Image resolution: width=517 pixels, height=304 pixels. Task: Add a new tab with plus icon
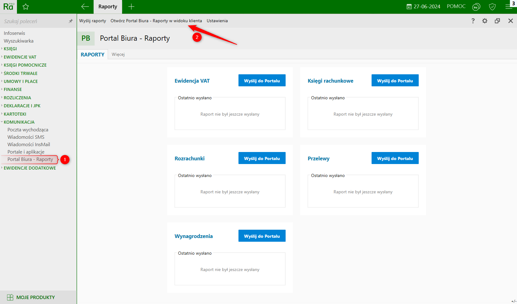(131, 6)
